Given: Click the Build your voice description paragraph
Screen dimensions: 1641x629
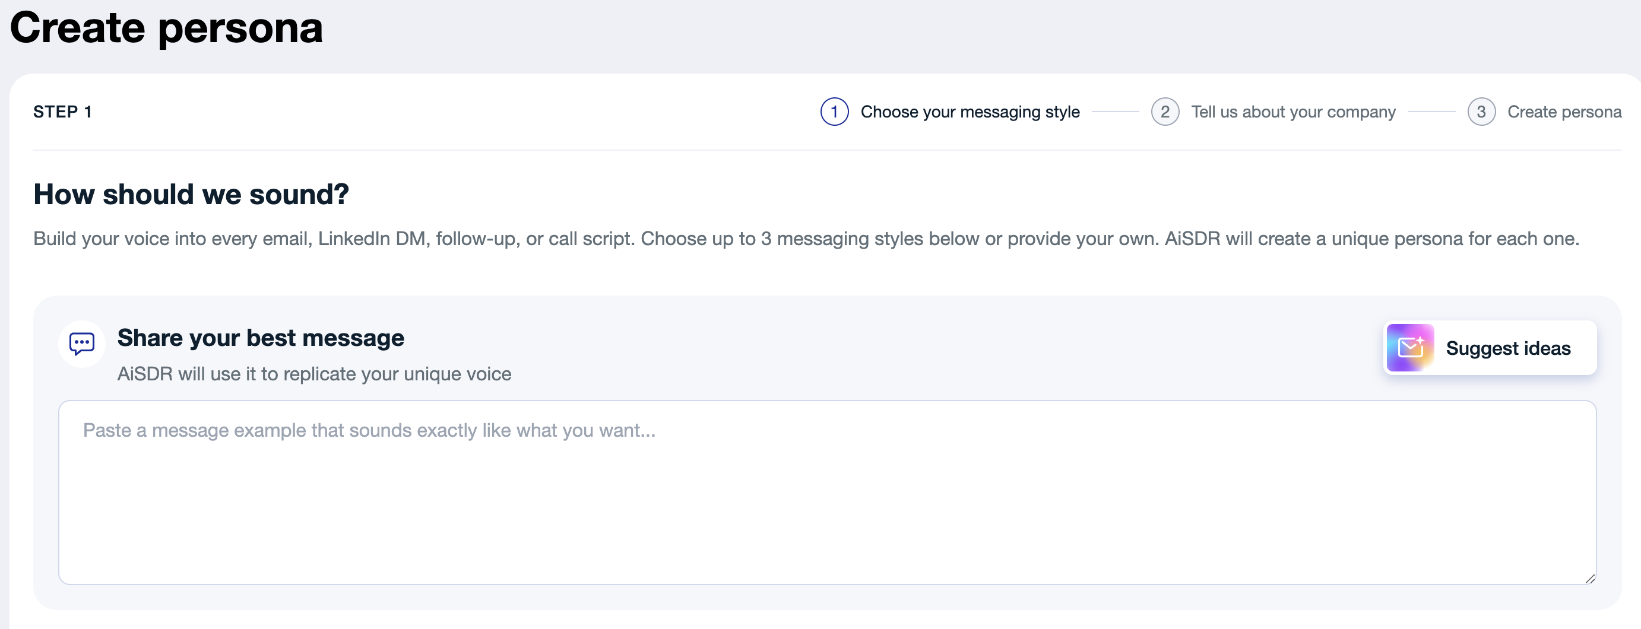Looking at the screenshot, I should 806,239.
